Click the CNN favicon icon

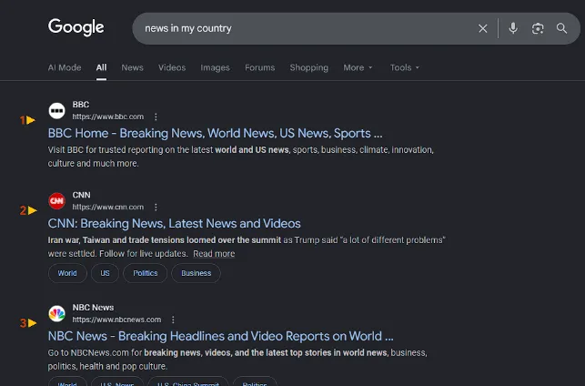[x=56, y=201]
